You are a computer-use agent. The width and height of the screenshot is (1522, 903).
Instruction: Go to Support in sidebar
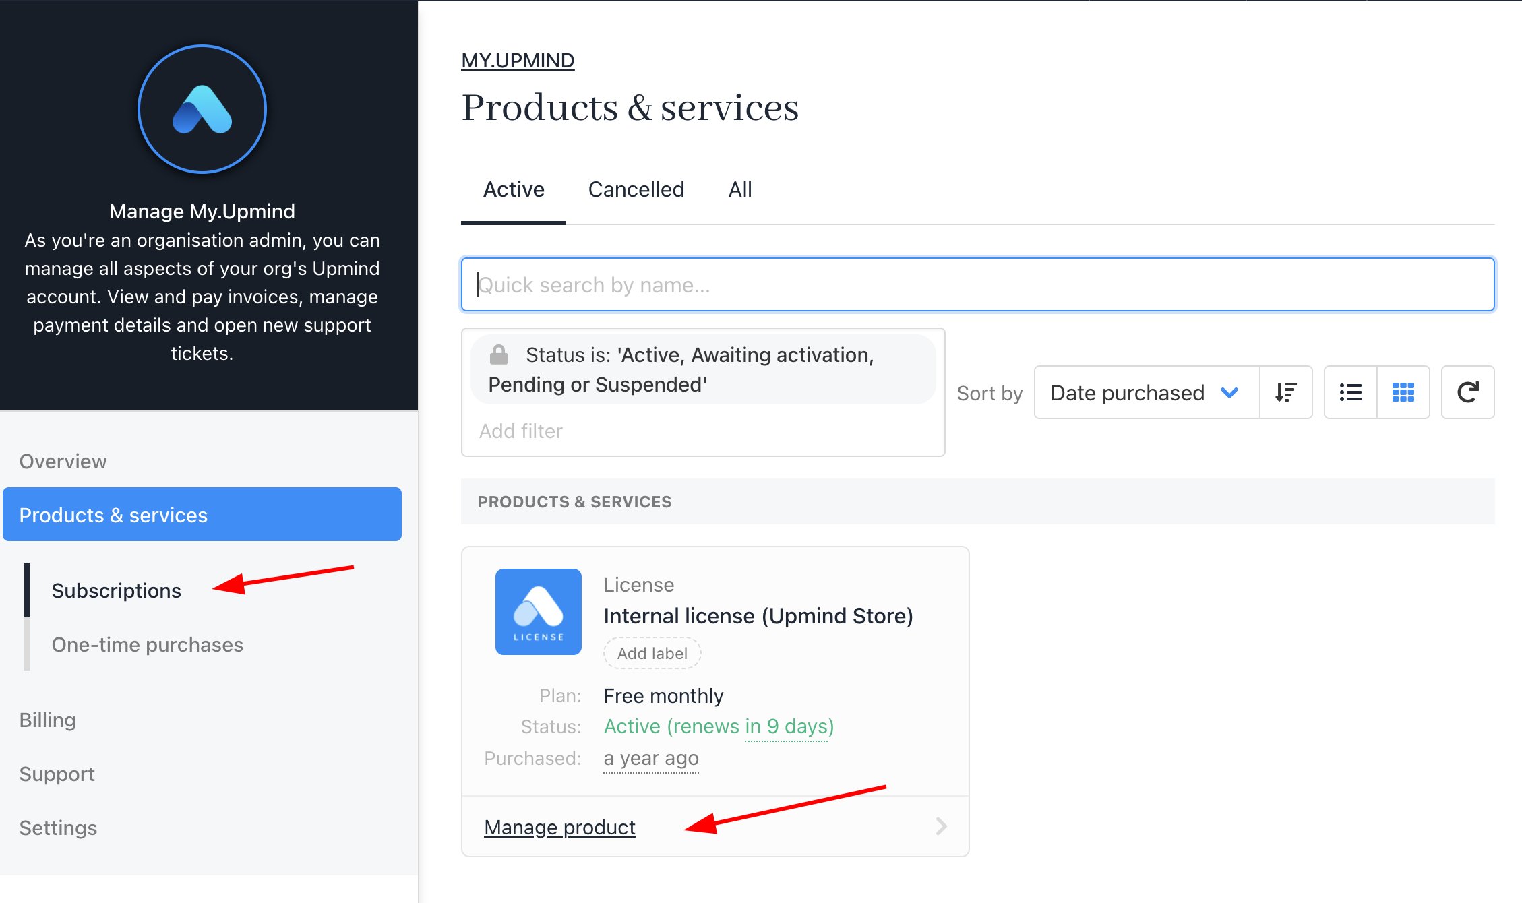click(x=57, y=774)
